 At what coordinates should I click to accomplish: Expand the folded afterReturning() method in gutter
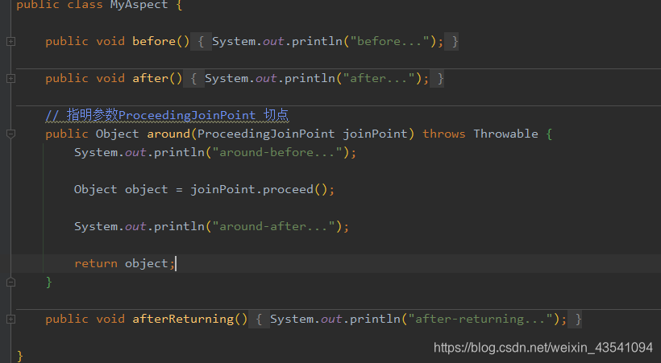tap(11, 320)
